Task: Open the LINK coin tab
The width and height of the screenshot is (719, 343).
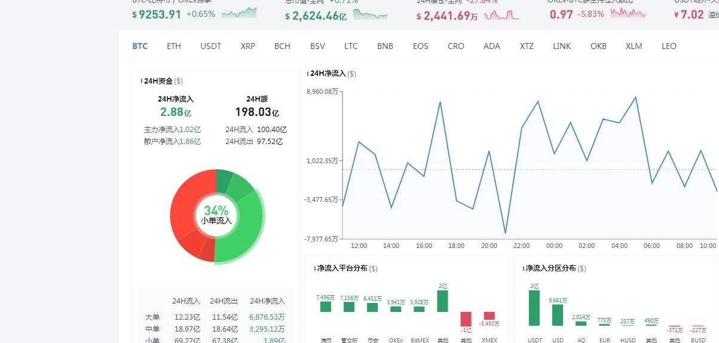Action: (562, 46)
